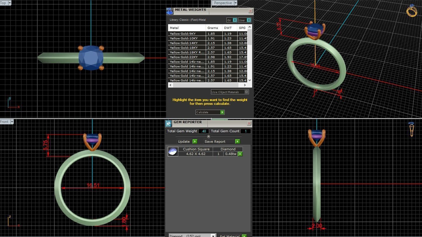Select the Yellow Gold:18KY row
Screen dimensions: 422x237
coord(208,48)
